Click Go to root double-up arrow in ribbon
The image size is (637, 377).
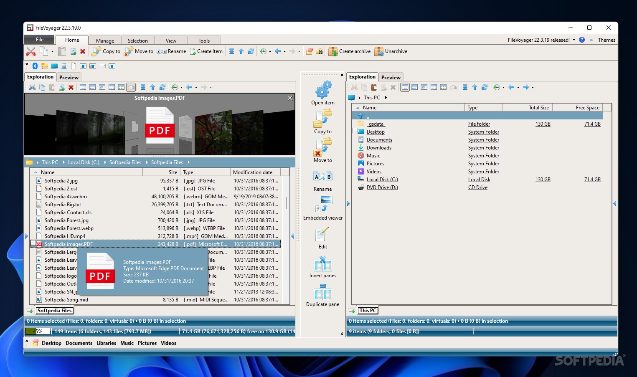(x=231, y=51)
